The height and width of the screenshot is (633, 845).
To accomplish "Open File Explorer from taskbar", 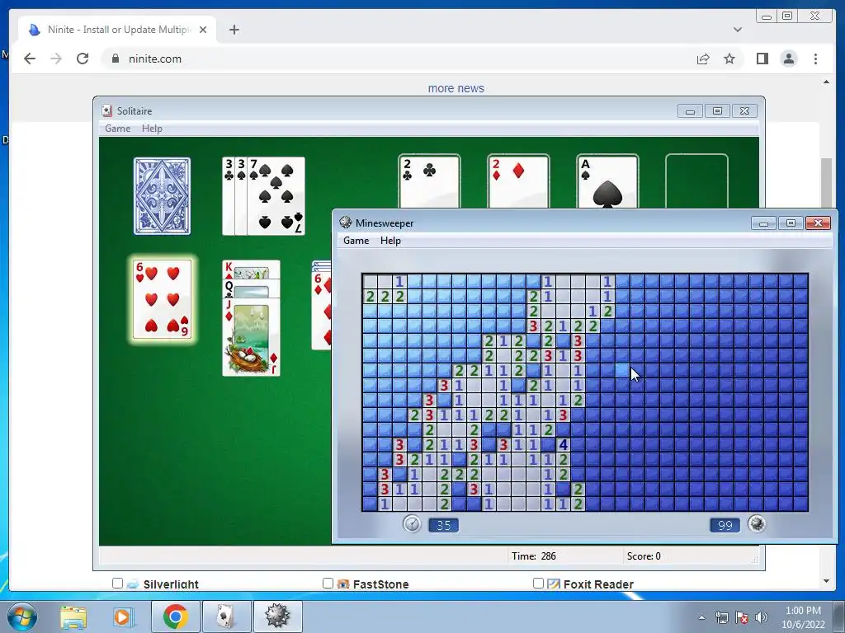I will click(73, 617).
